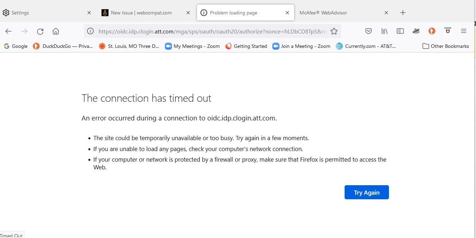Click the forward navigation arrow

pyautogui.click(x=24, y=31)
